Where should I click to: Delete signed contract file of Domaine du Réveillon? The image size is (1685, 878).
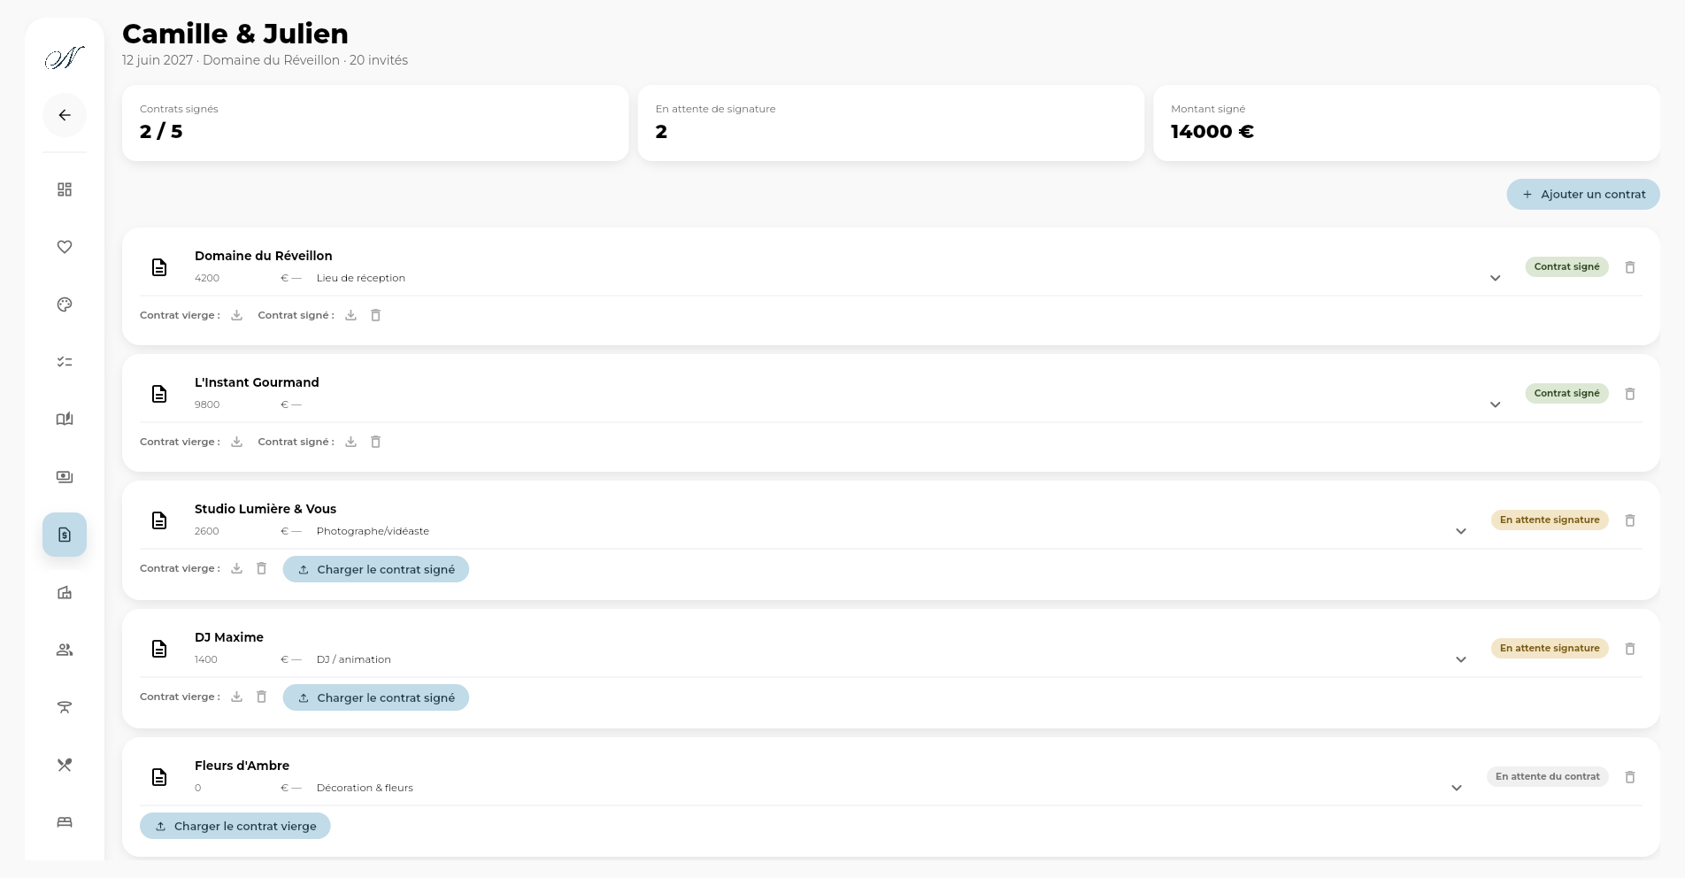pyautogui.click(x=376, y=315)
